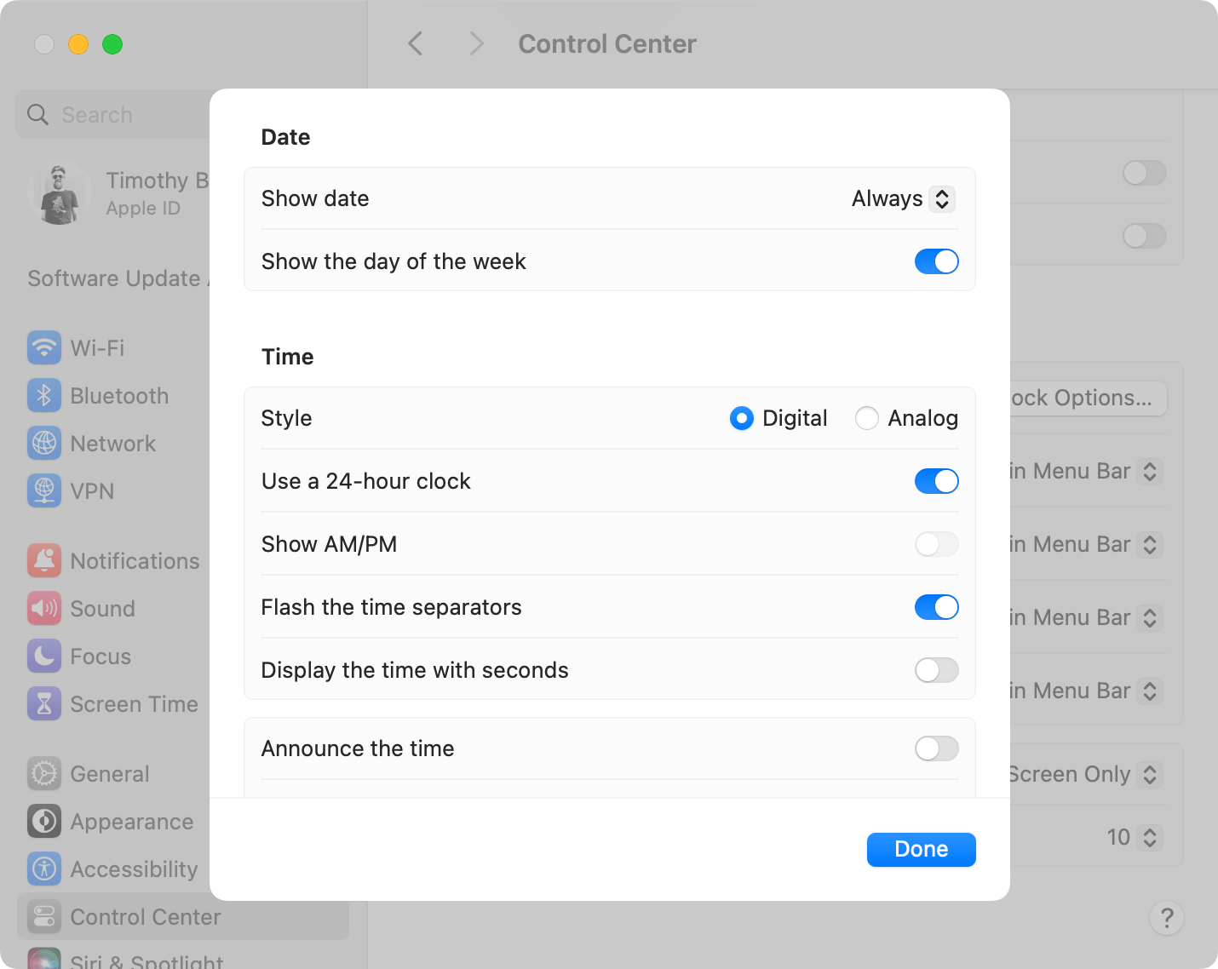The height and width of the screenshot is (969, 1218).
Task: Select Control Center in the sidebar
Action: coord(145,917)
